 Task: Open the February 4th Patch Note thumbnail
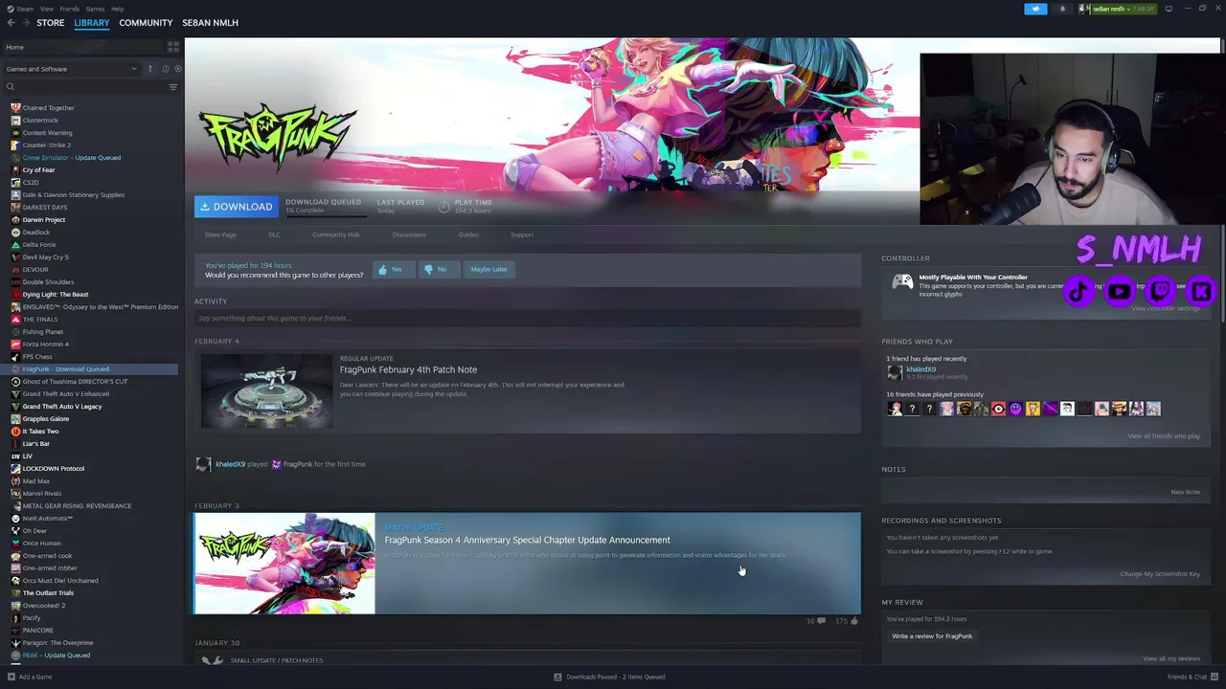[x=266, y=390]
